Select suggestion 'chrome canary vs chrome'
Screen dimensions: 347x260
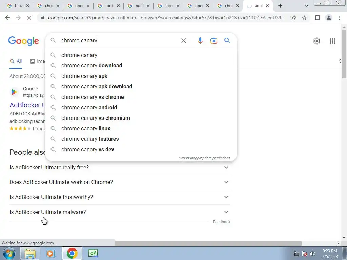click(141, 97)
